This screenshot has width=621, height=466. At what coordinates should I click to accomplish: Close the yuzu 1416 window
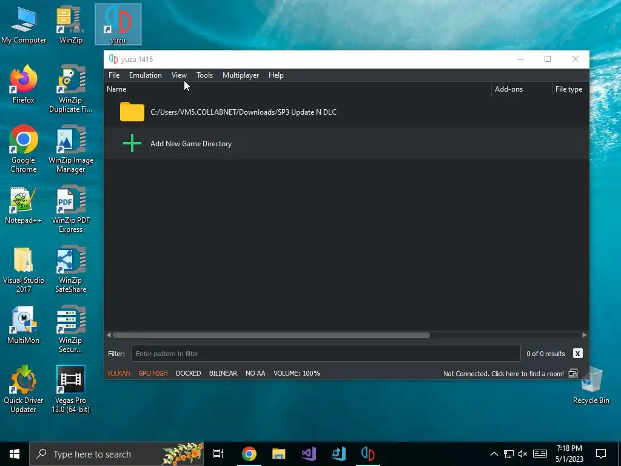576,59
